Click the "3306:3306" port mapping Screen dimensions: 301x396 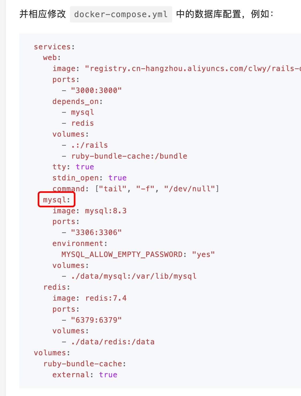coord(96,232)
